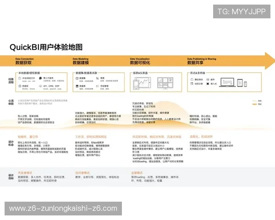Screen dimensions: 275x220
Task: Click the Data Visualization English label
Action: [x=140, y=59]
